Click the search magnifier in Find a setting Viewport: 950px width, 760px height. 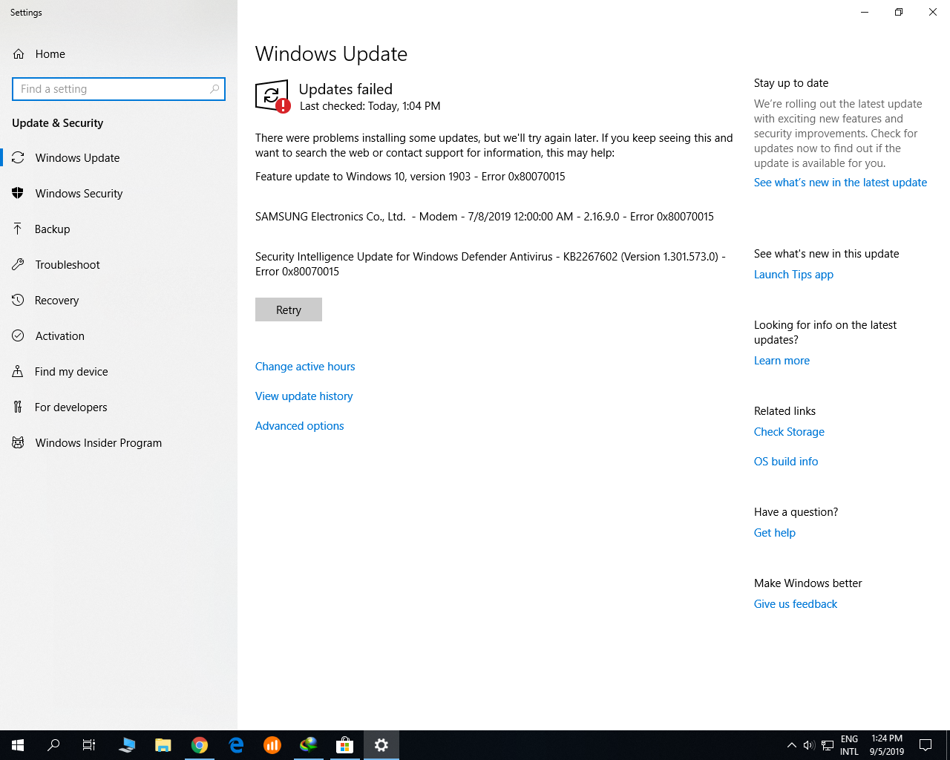pyautogui.click(x=214, y=89)
